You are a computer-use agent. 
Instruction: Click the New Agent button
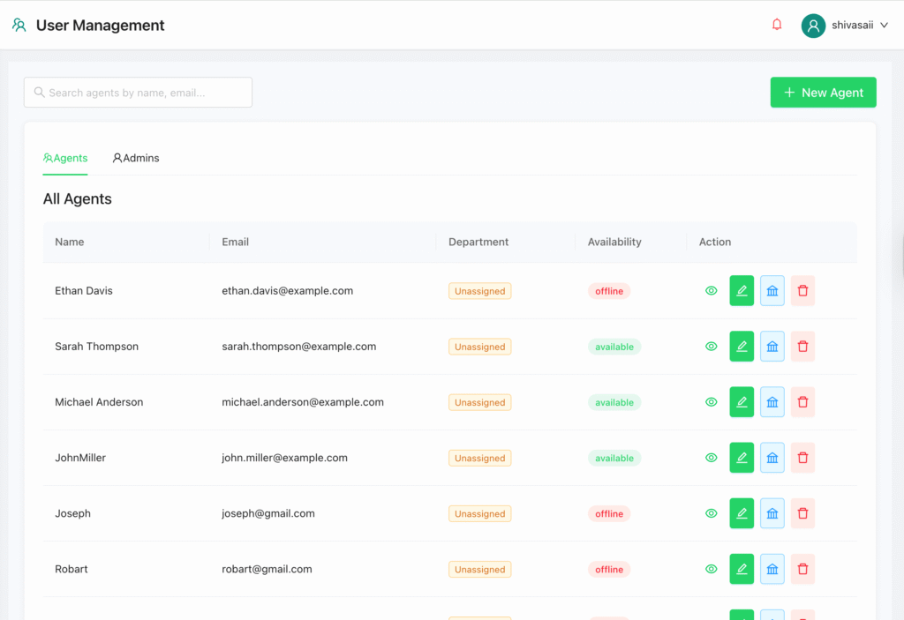823,92
